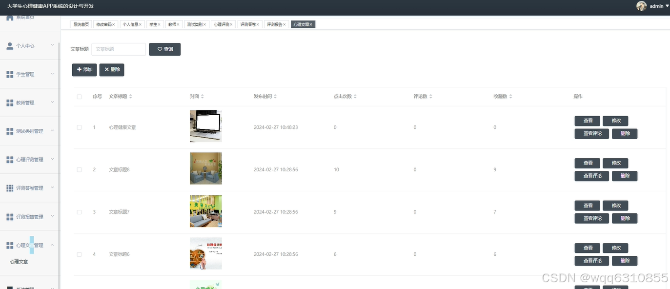Close the 评测答卷 tab with its X
Viewport: 670px width, 289px height.
coord(258,24)
